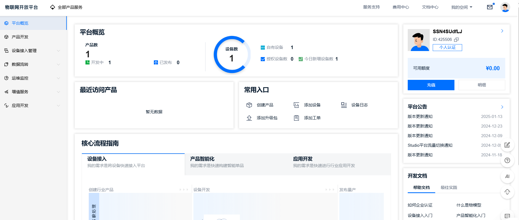Open 服务支持 in top navigation

click(x=371, y=7)
